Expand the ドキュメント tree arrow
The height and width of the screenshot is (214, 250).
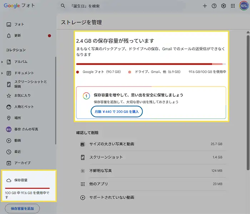click(2, 73)
